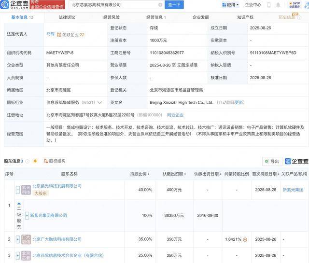View 关联企业 22 of 马晖
The width and height of the screenshot is (309, 263).
71,35
